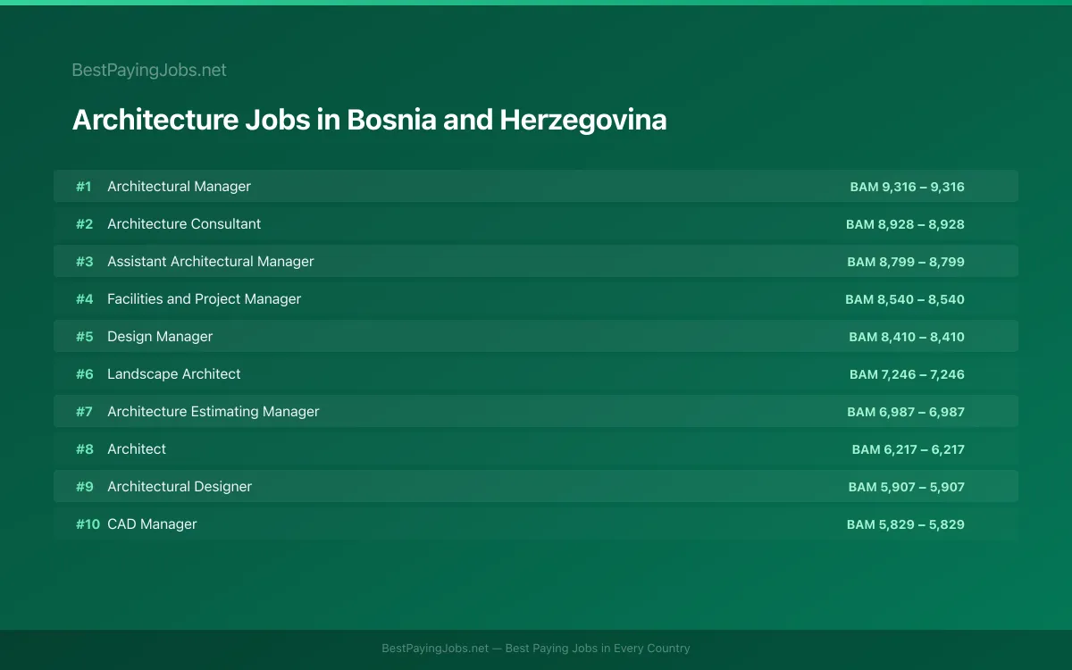Select the Architecture Estimating Manager job title
1072x670 pixels.
(214, 412)
